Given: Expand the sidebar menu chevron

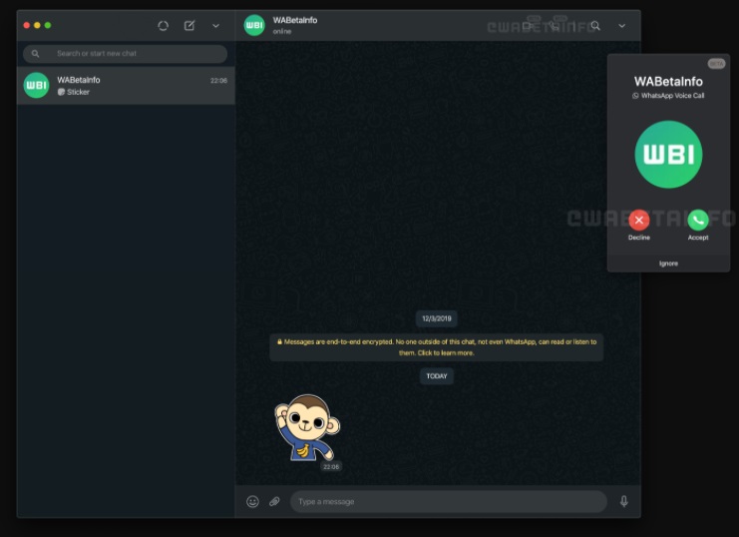Looking at the screenshot, I should tap(215, 26).
